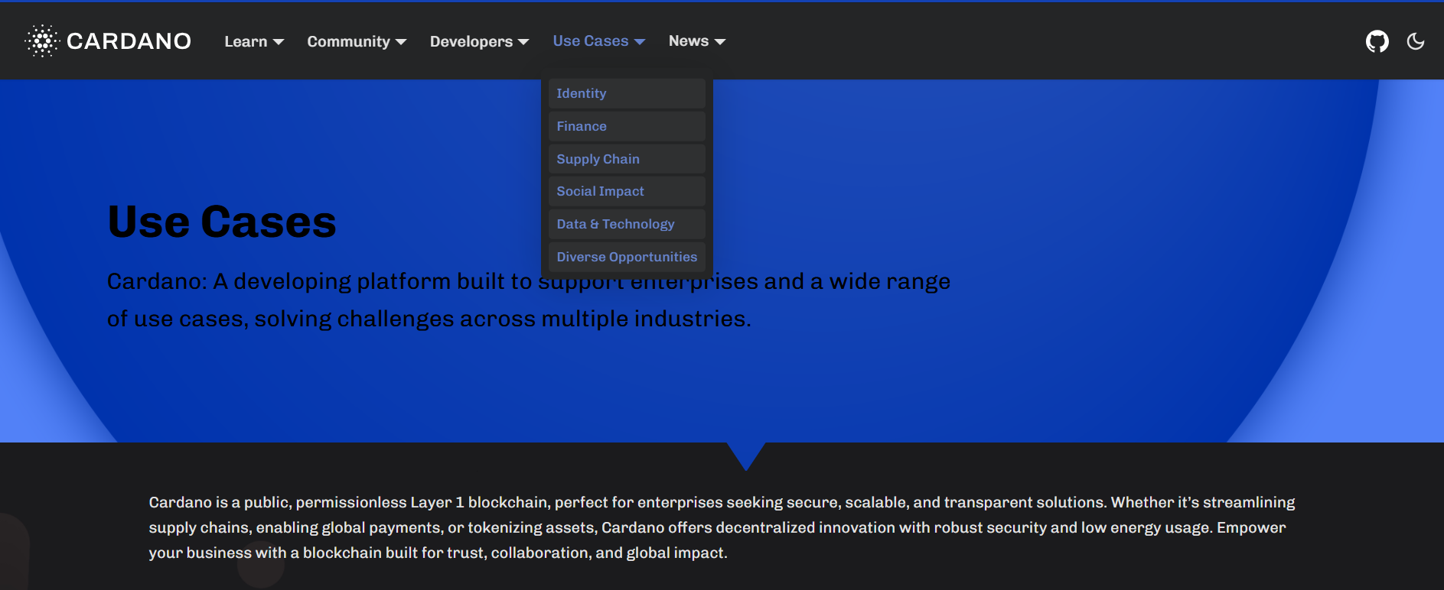Click the Cardano starburst logo icon
The height and width of the screenshot is (590, 1444).
pyautogui.click(x=42, y=41)
